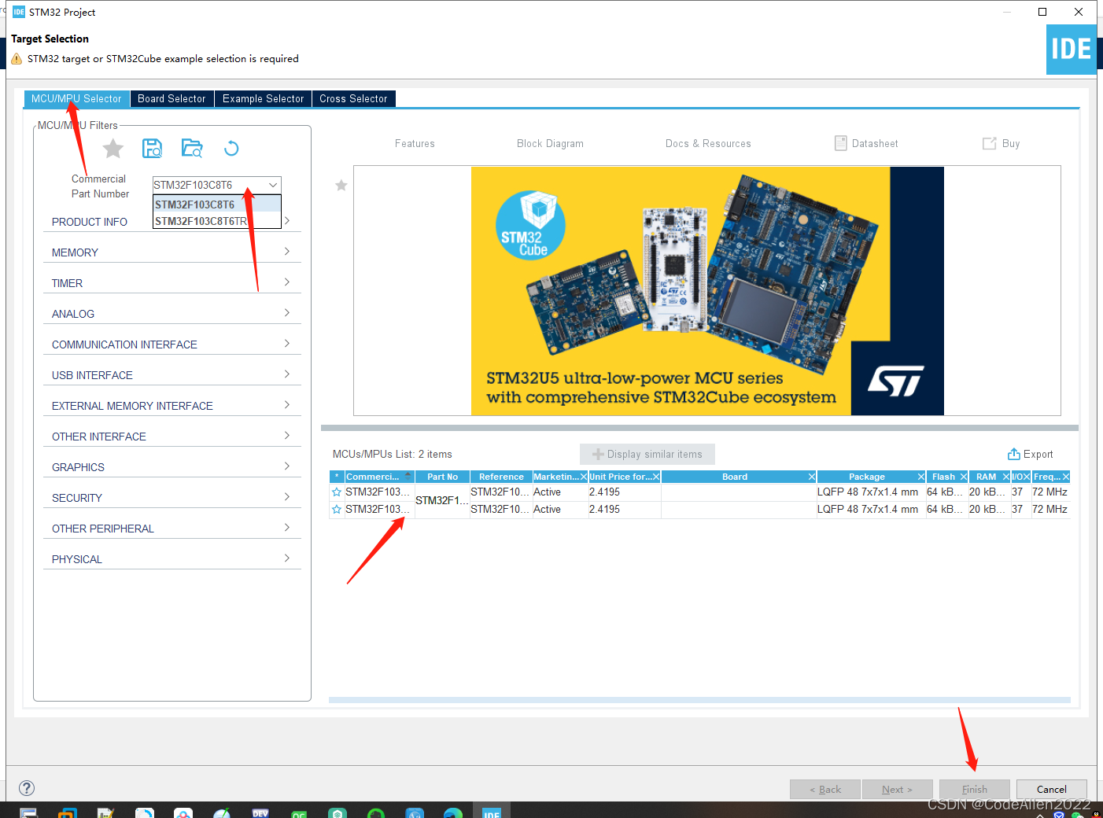Click the save filters icon
This screenshot has height=818, width=1103.
pos(153,148)
